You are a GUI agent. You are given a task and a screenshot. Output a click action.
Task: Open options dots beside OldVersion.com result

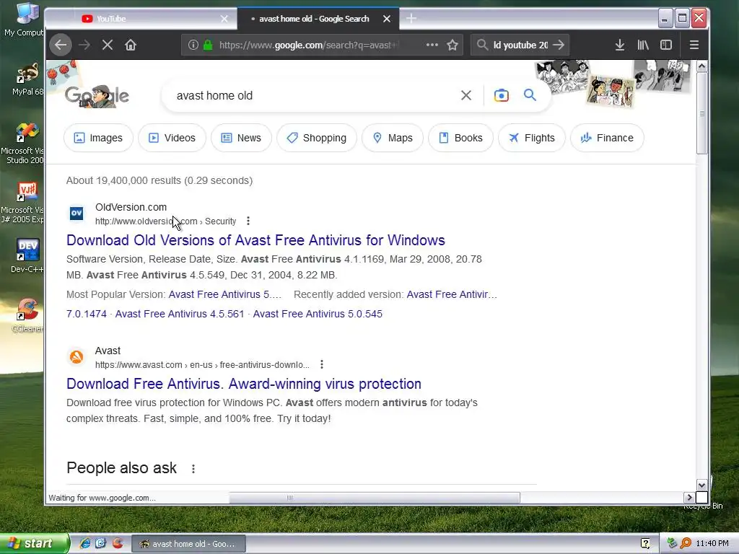[x=248, y=221]
